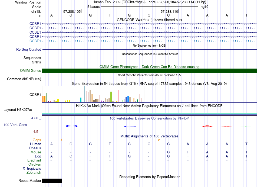Click the tallest blue-gray GTEx expression bar
This screenshot has width=257, height=187.
tap(85, 94)
